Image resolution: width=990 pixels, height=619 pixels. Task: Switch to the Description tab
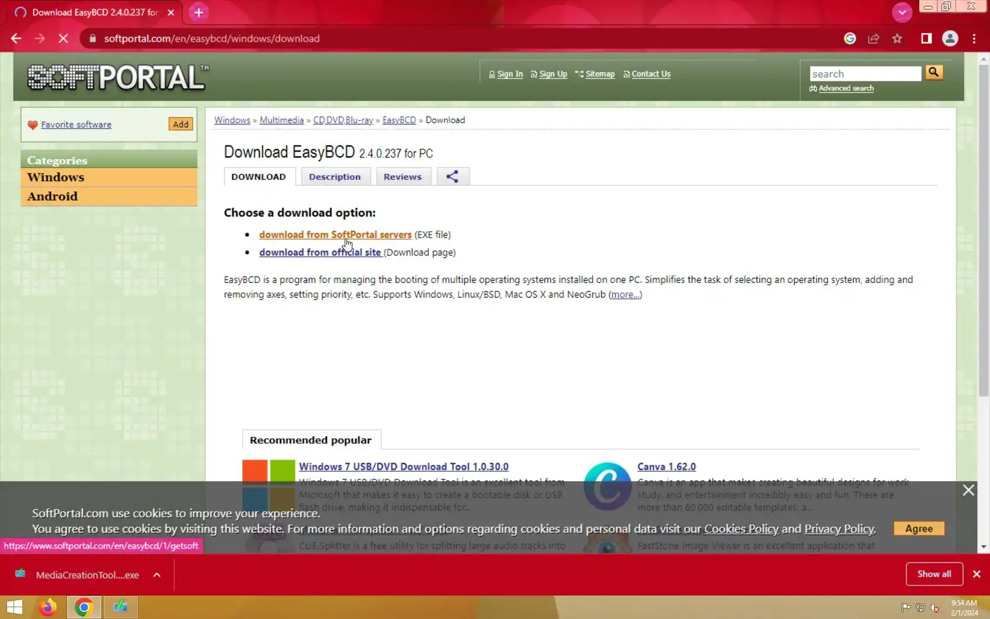335,176
